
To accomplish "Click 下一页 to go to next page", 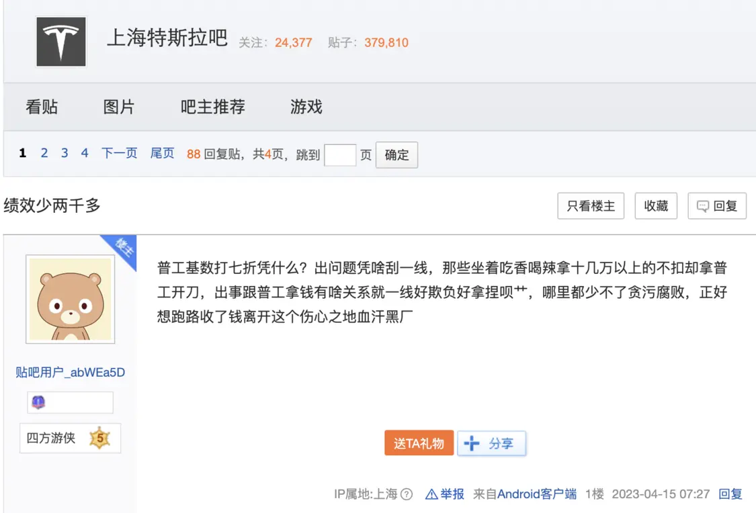I will (119, 153).
